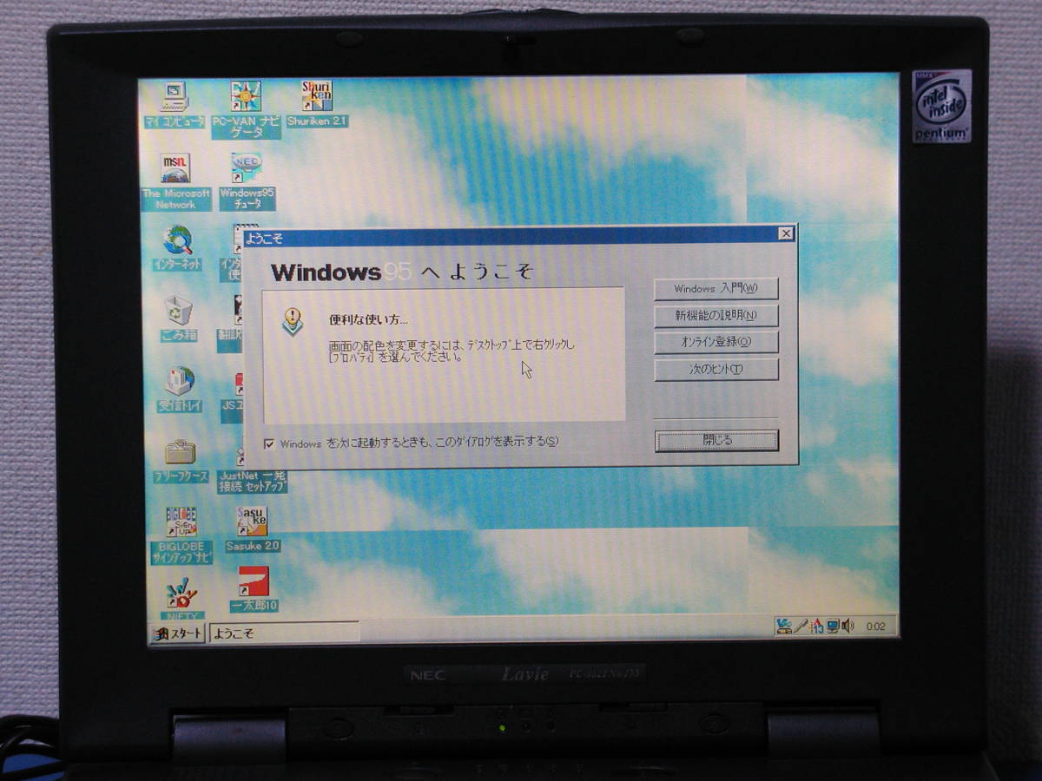
Task: Close the ようこそ dialog via title bar X
Action: pos(785,233)
